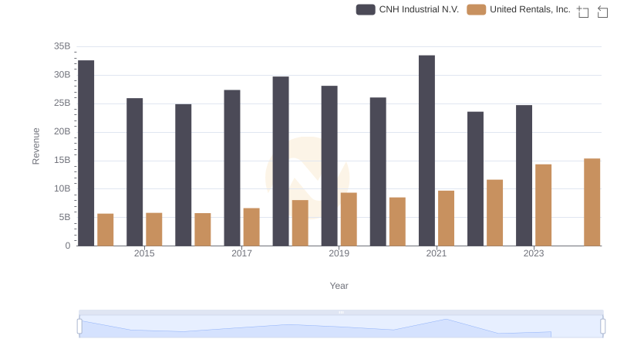Click the top drag bar of zoom slider
This screenshot has width=617, height=356.
341,312
